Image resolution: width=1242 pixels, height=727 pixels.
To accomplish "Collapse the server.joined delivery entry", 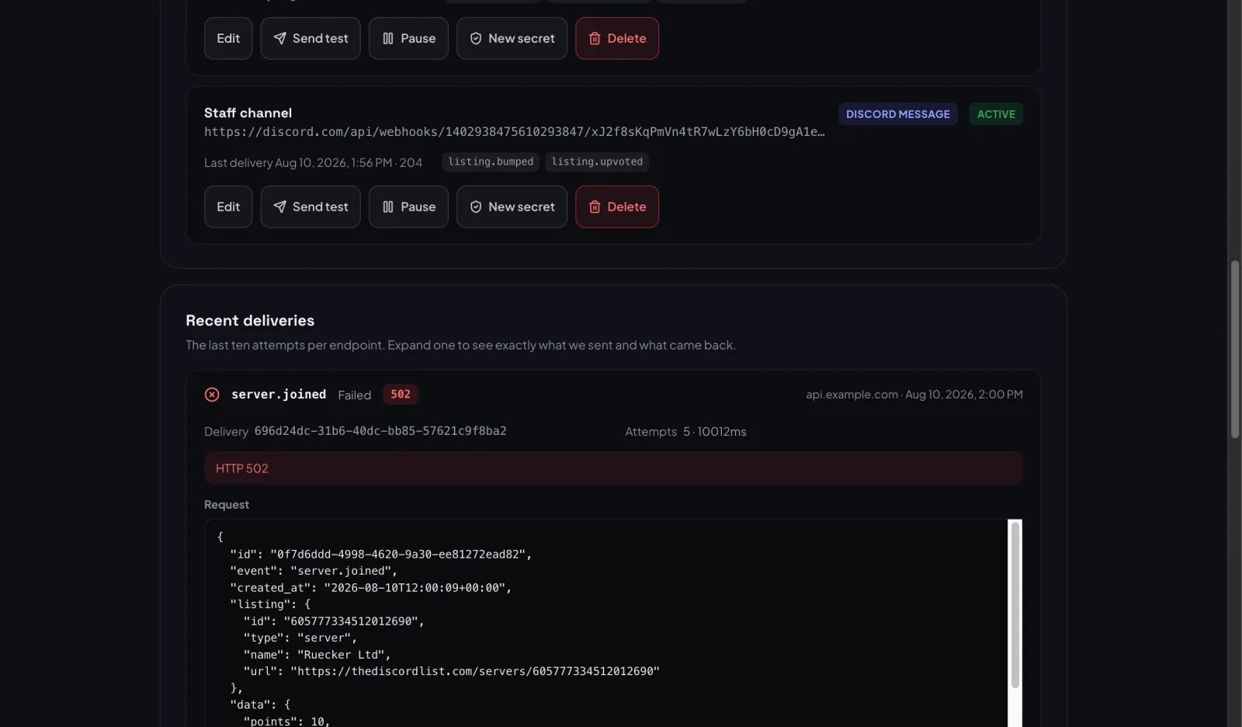I will (x=613, y=395).
